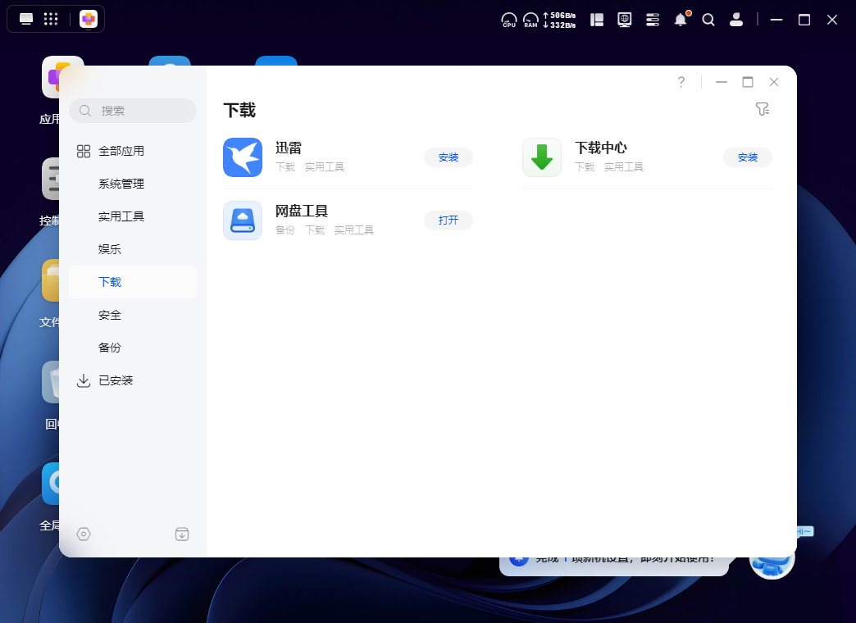
Task: Open the 已安装 apps list
Action: click(133, 380)
